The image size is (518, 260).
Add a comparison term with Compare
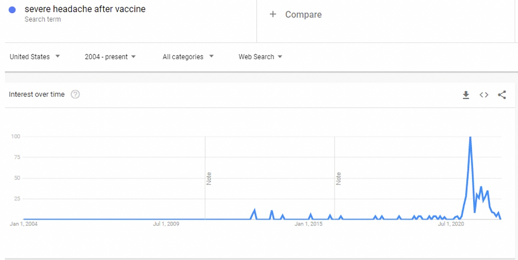[x=303, y=15]
